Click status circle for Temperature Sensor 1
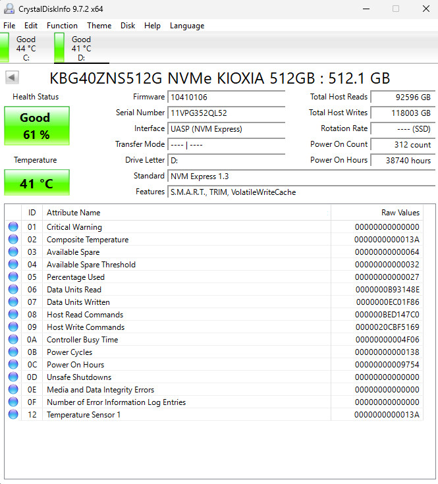Screen dimensions: 438x484 tap(13, 414)
